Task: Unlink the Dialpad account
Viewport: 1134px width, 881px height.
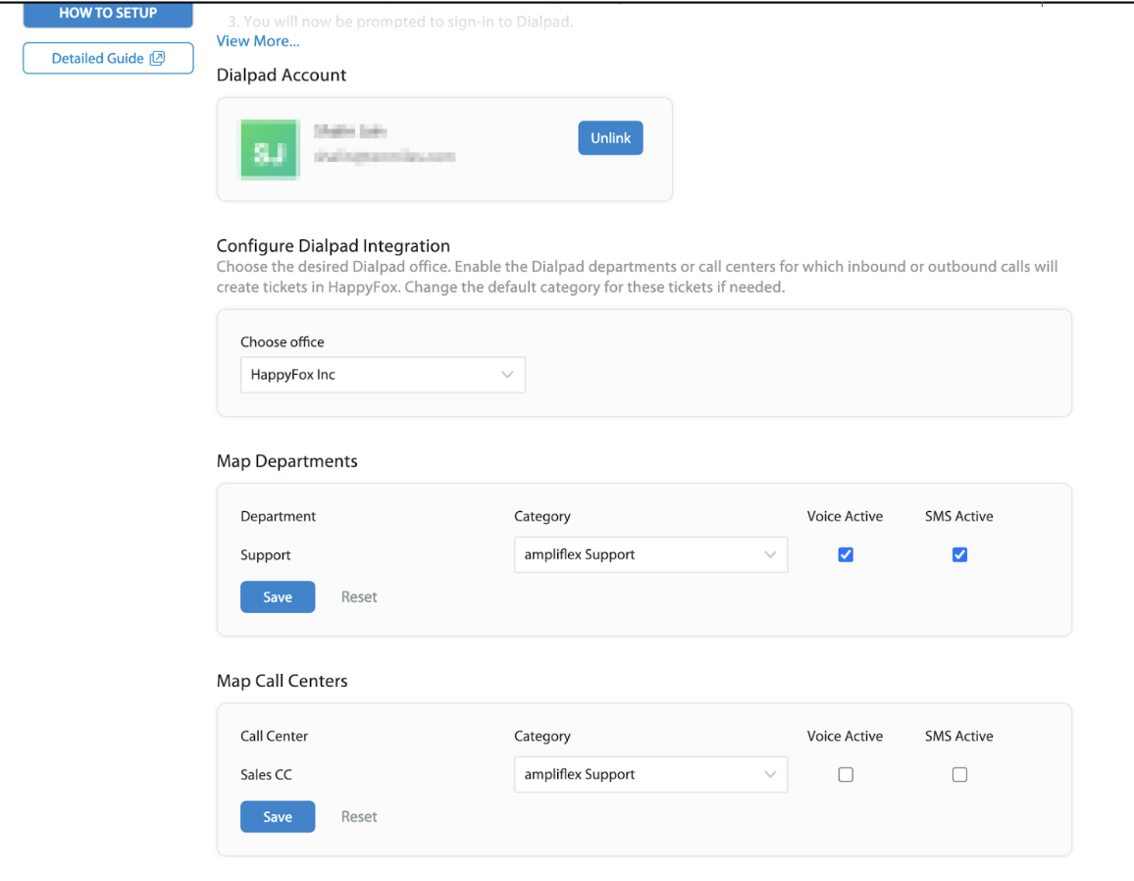Action: tap(610, 138)
